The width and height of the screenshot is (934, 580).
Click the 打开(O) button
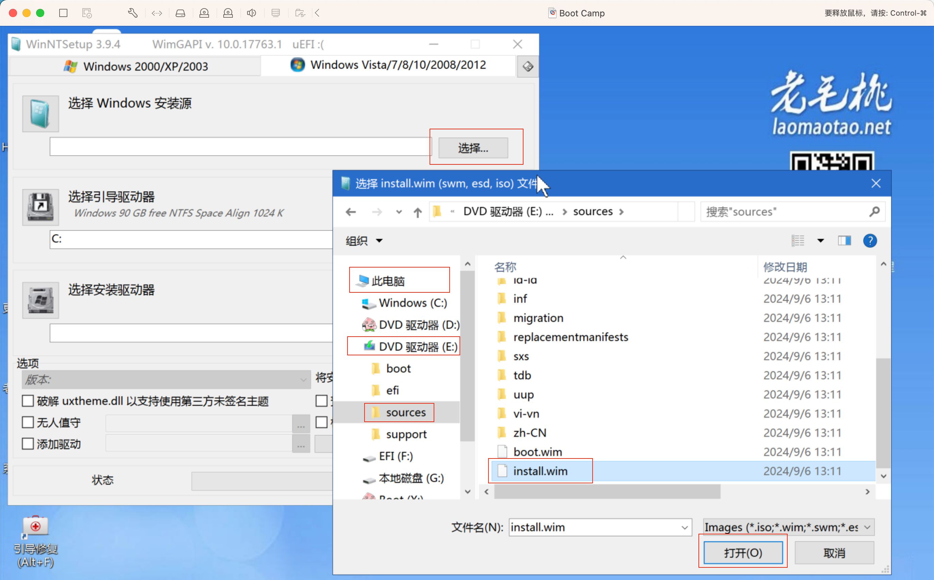point(743,553)
